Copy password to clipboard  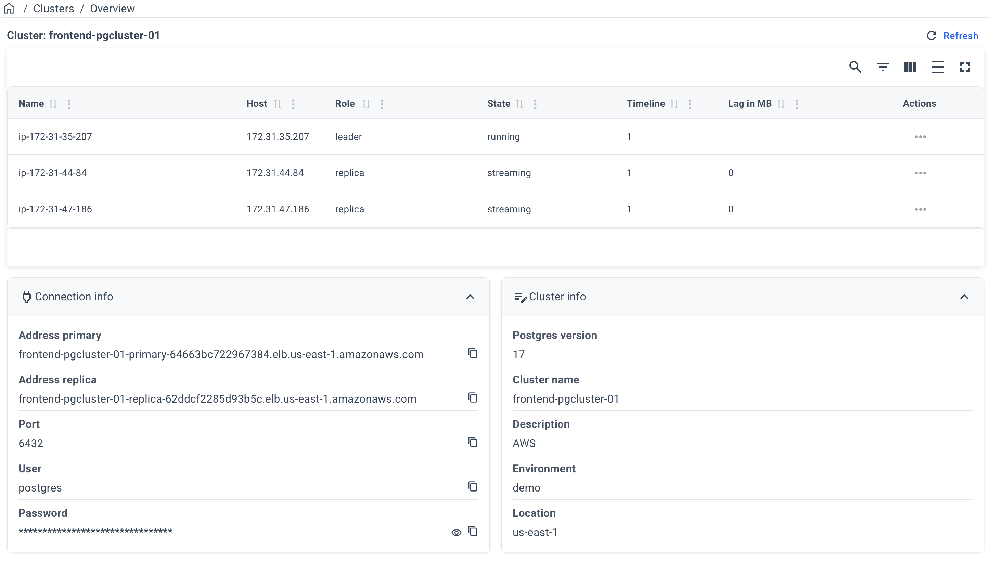473,531
